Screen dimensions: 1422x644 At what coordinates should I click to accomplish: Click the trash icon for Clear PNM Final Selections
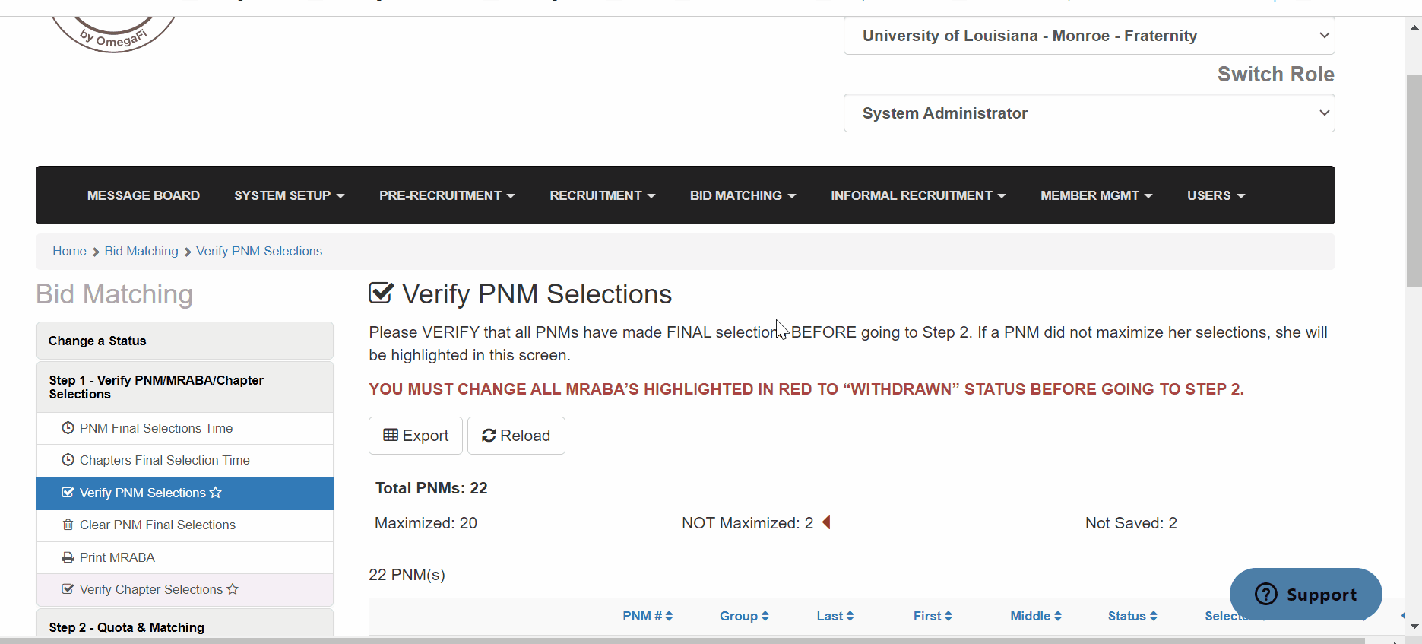68,525
